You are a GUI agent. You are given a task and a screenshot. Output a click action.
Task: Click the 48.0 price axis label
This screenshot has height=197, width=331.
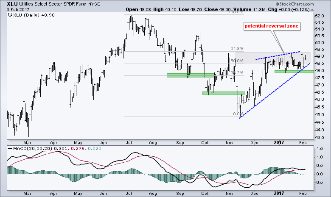pyautogui.click(x=320, y=71)
